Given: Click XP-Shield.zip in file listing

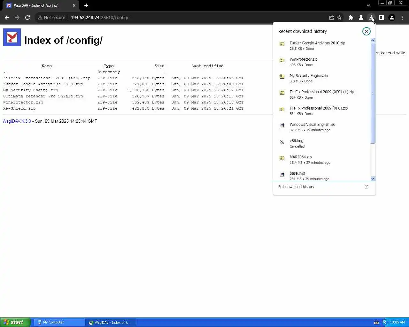Looking at the screenshot, I should tap(19, 108).
